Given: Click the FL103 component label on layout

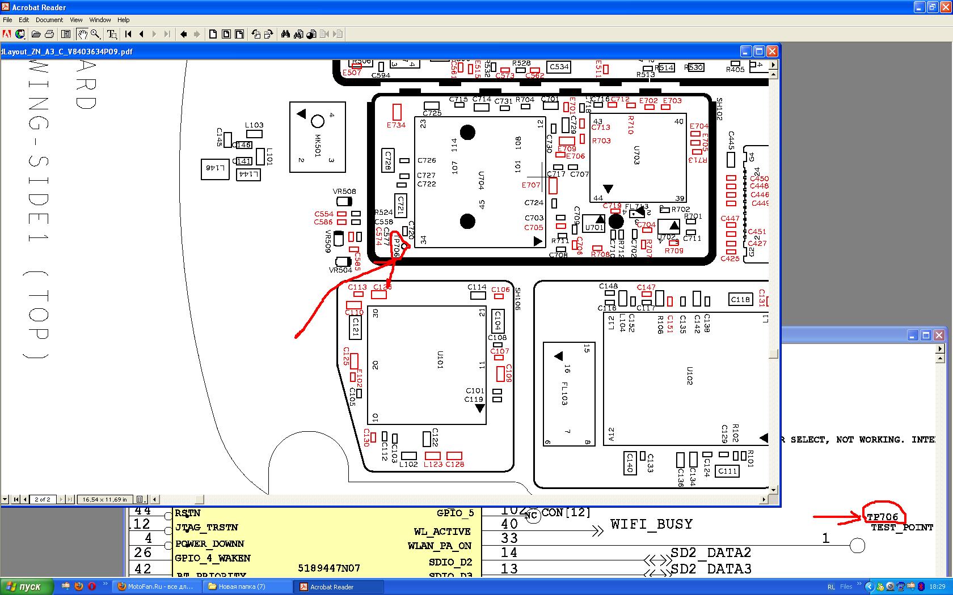Looking at the screenshot, I should [x=564, y=393].
